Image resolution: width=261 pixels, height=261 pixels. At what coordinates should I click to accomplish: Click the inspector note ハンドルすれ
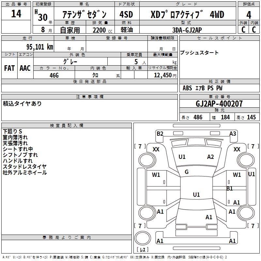[x=18, y=161]
